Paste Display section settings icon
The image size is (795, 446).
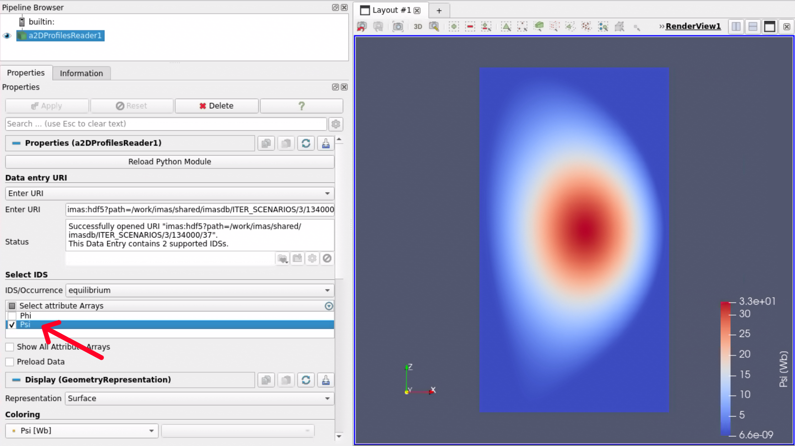coord(286,380)
